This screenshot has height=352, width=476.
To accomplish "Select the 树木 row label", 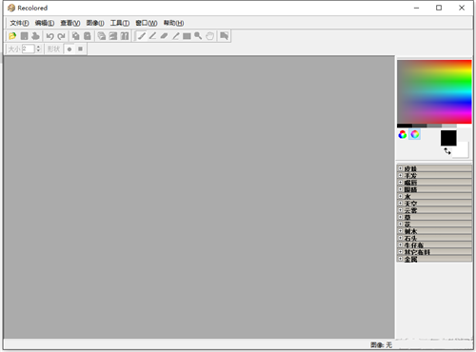I will tap(410, 231).
